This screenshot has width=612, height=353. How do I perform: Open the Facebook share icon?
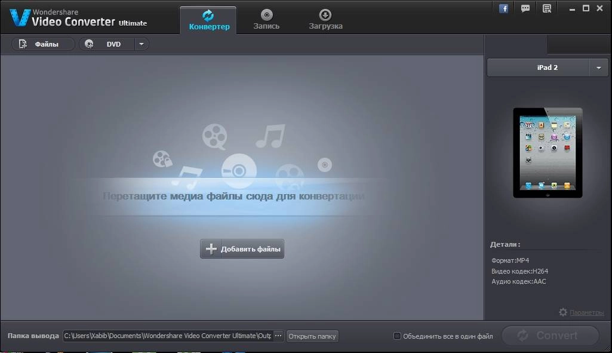coord(503,8)
